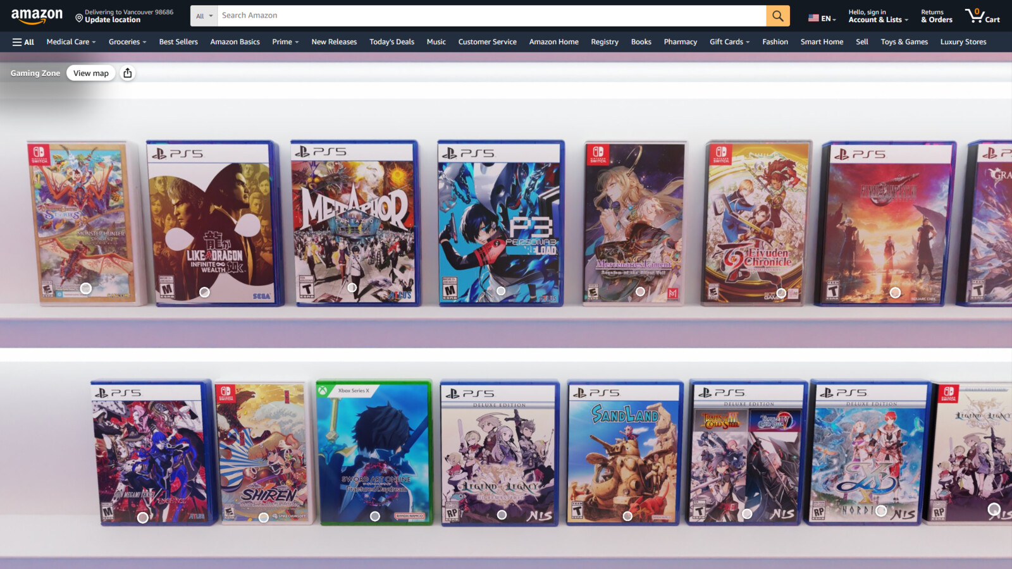The height and width of the screenshot is (569, 1012).
Task: Click into the Search Amazon field
Action: tap(491, 16)
